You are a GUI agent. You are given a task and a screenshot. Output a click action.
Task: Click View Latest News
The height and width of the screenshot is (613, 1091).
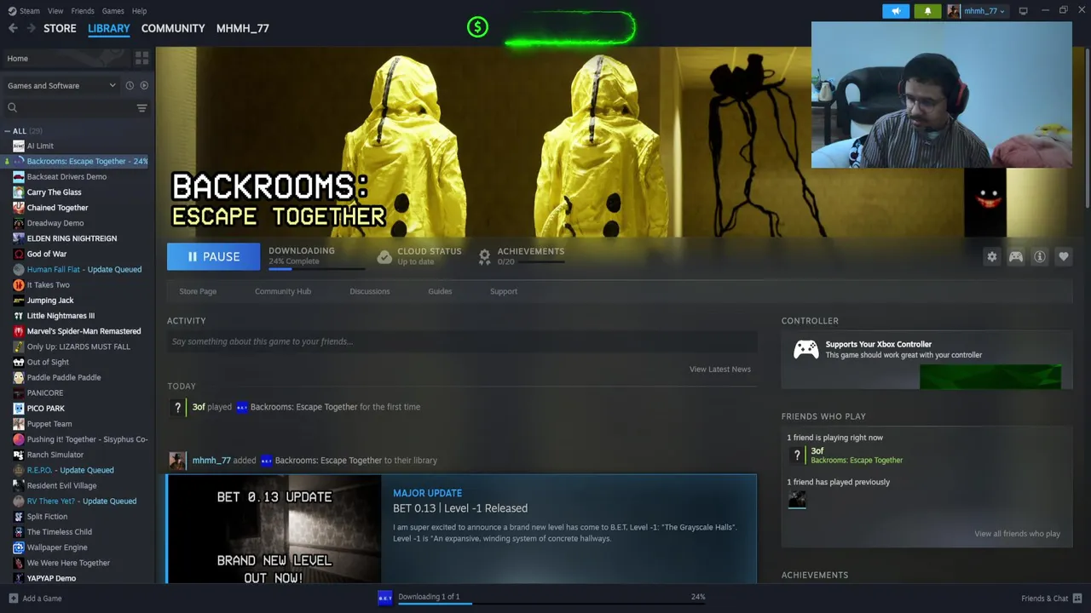720,370
